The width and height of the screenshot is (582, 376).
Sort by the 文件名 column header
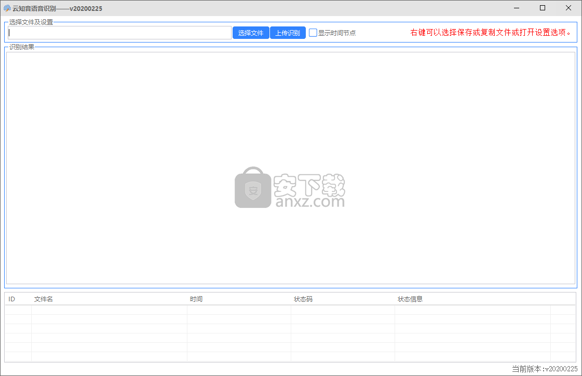[109, 299]
